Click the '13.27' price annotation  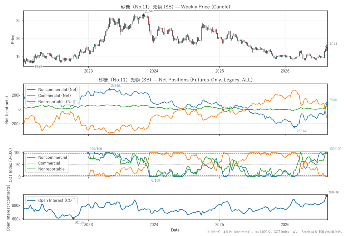[39, 66]
